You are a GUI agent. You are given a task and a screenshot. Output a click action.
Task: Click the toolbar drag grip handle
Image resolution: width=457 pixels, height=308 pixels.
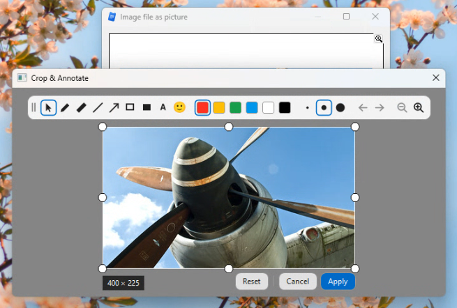[x=33, y=107]
